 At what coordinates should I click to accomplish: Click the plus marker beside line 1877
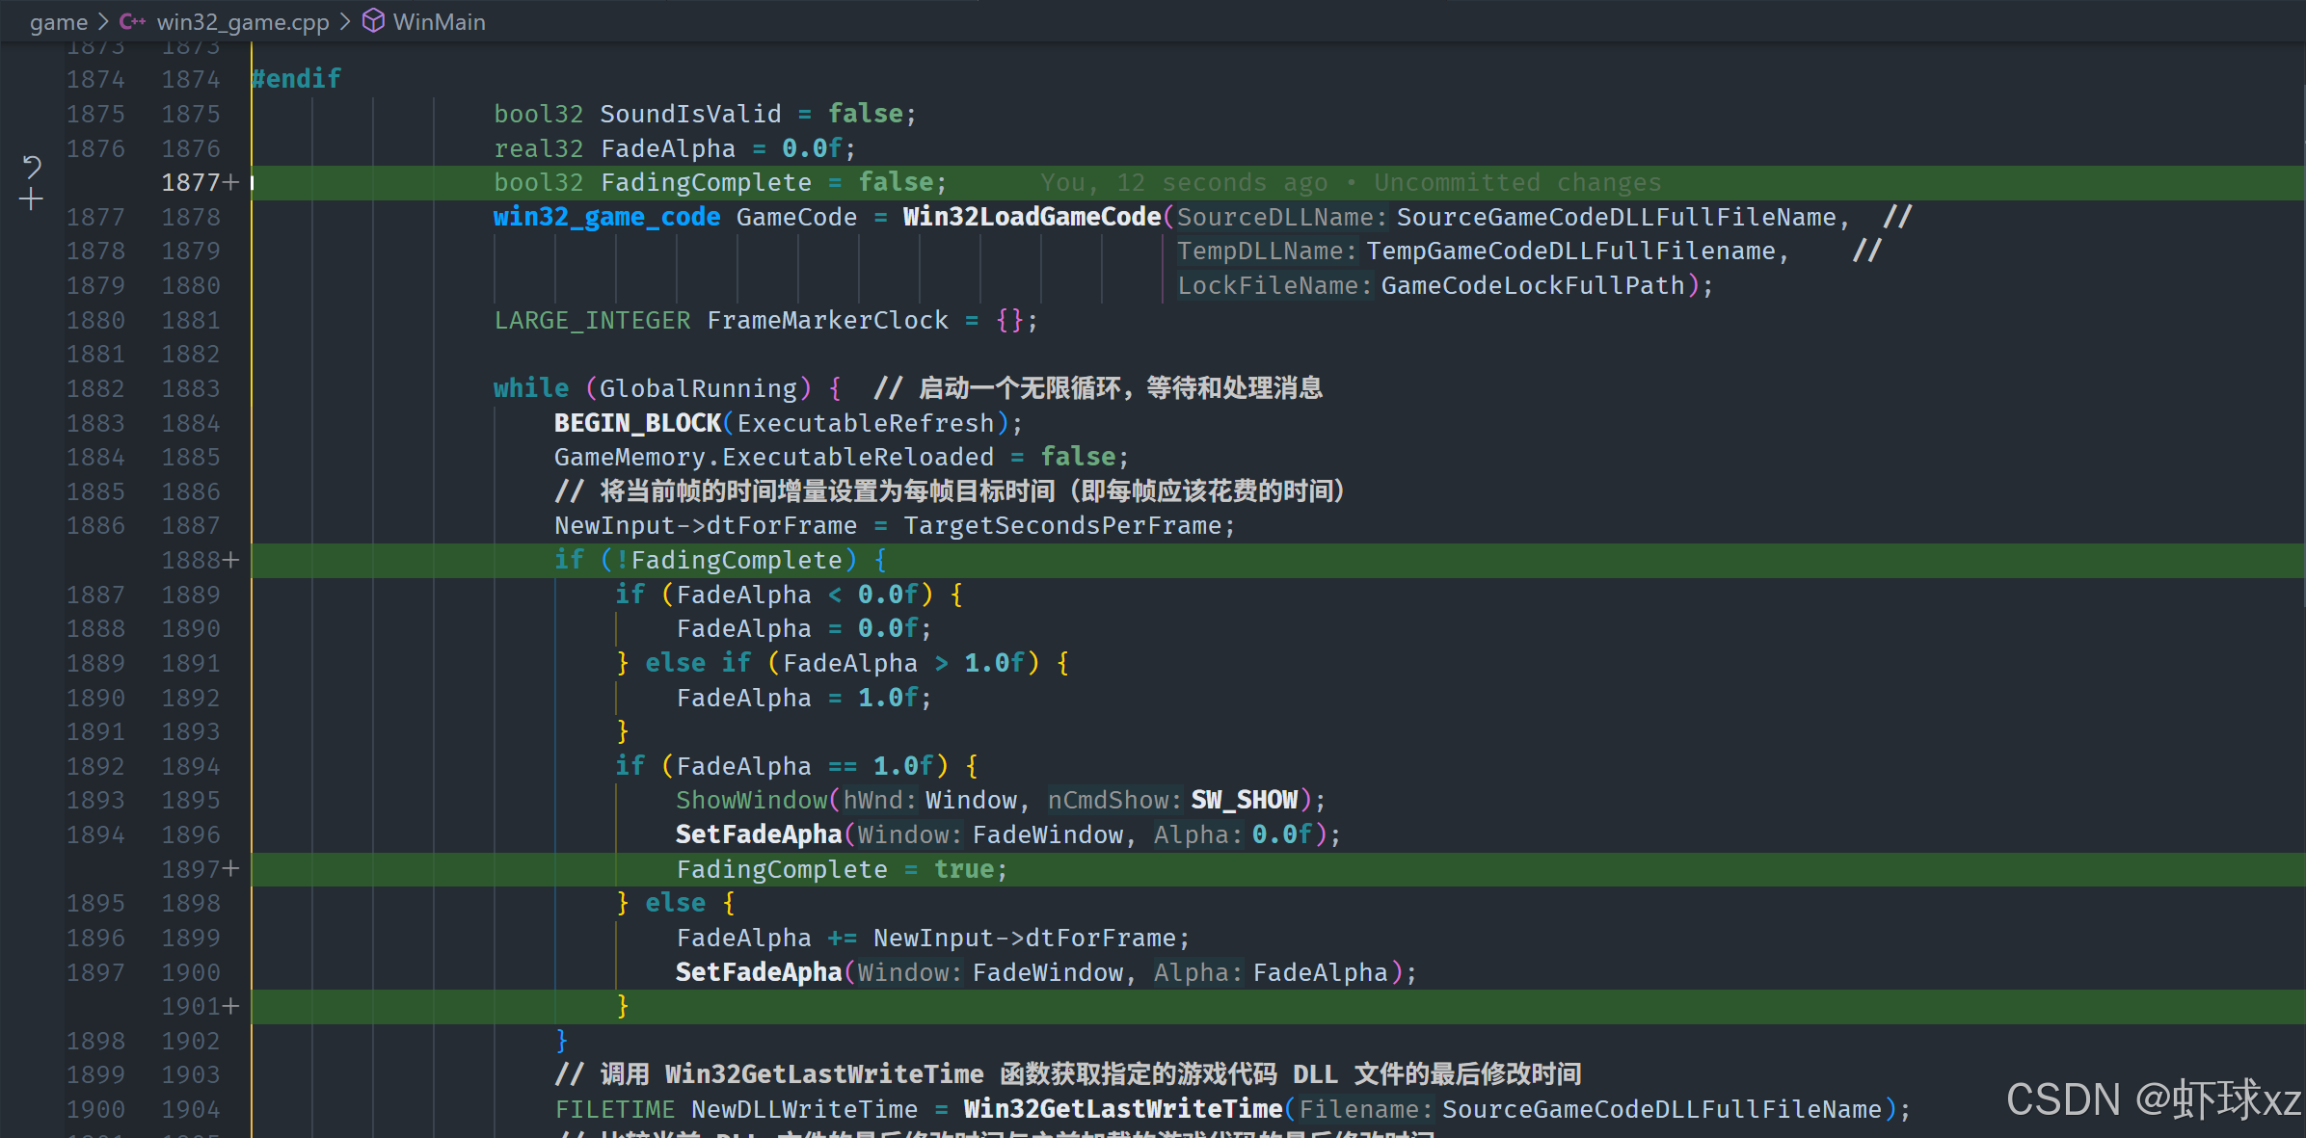tap(230, 182)
